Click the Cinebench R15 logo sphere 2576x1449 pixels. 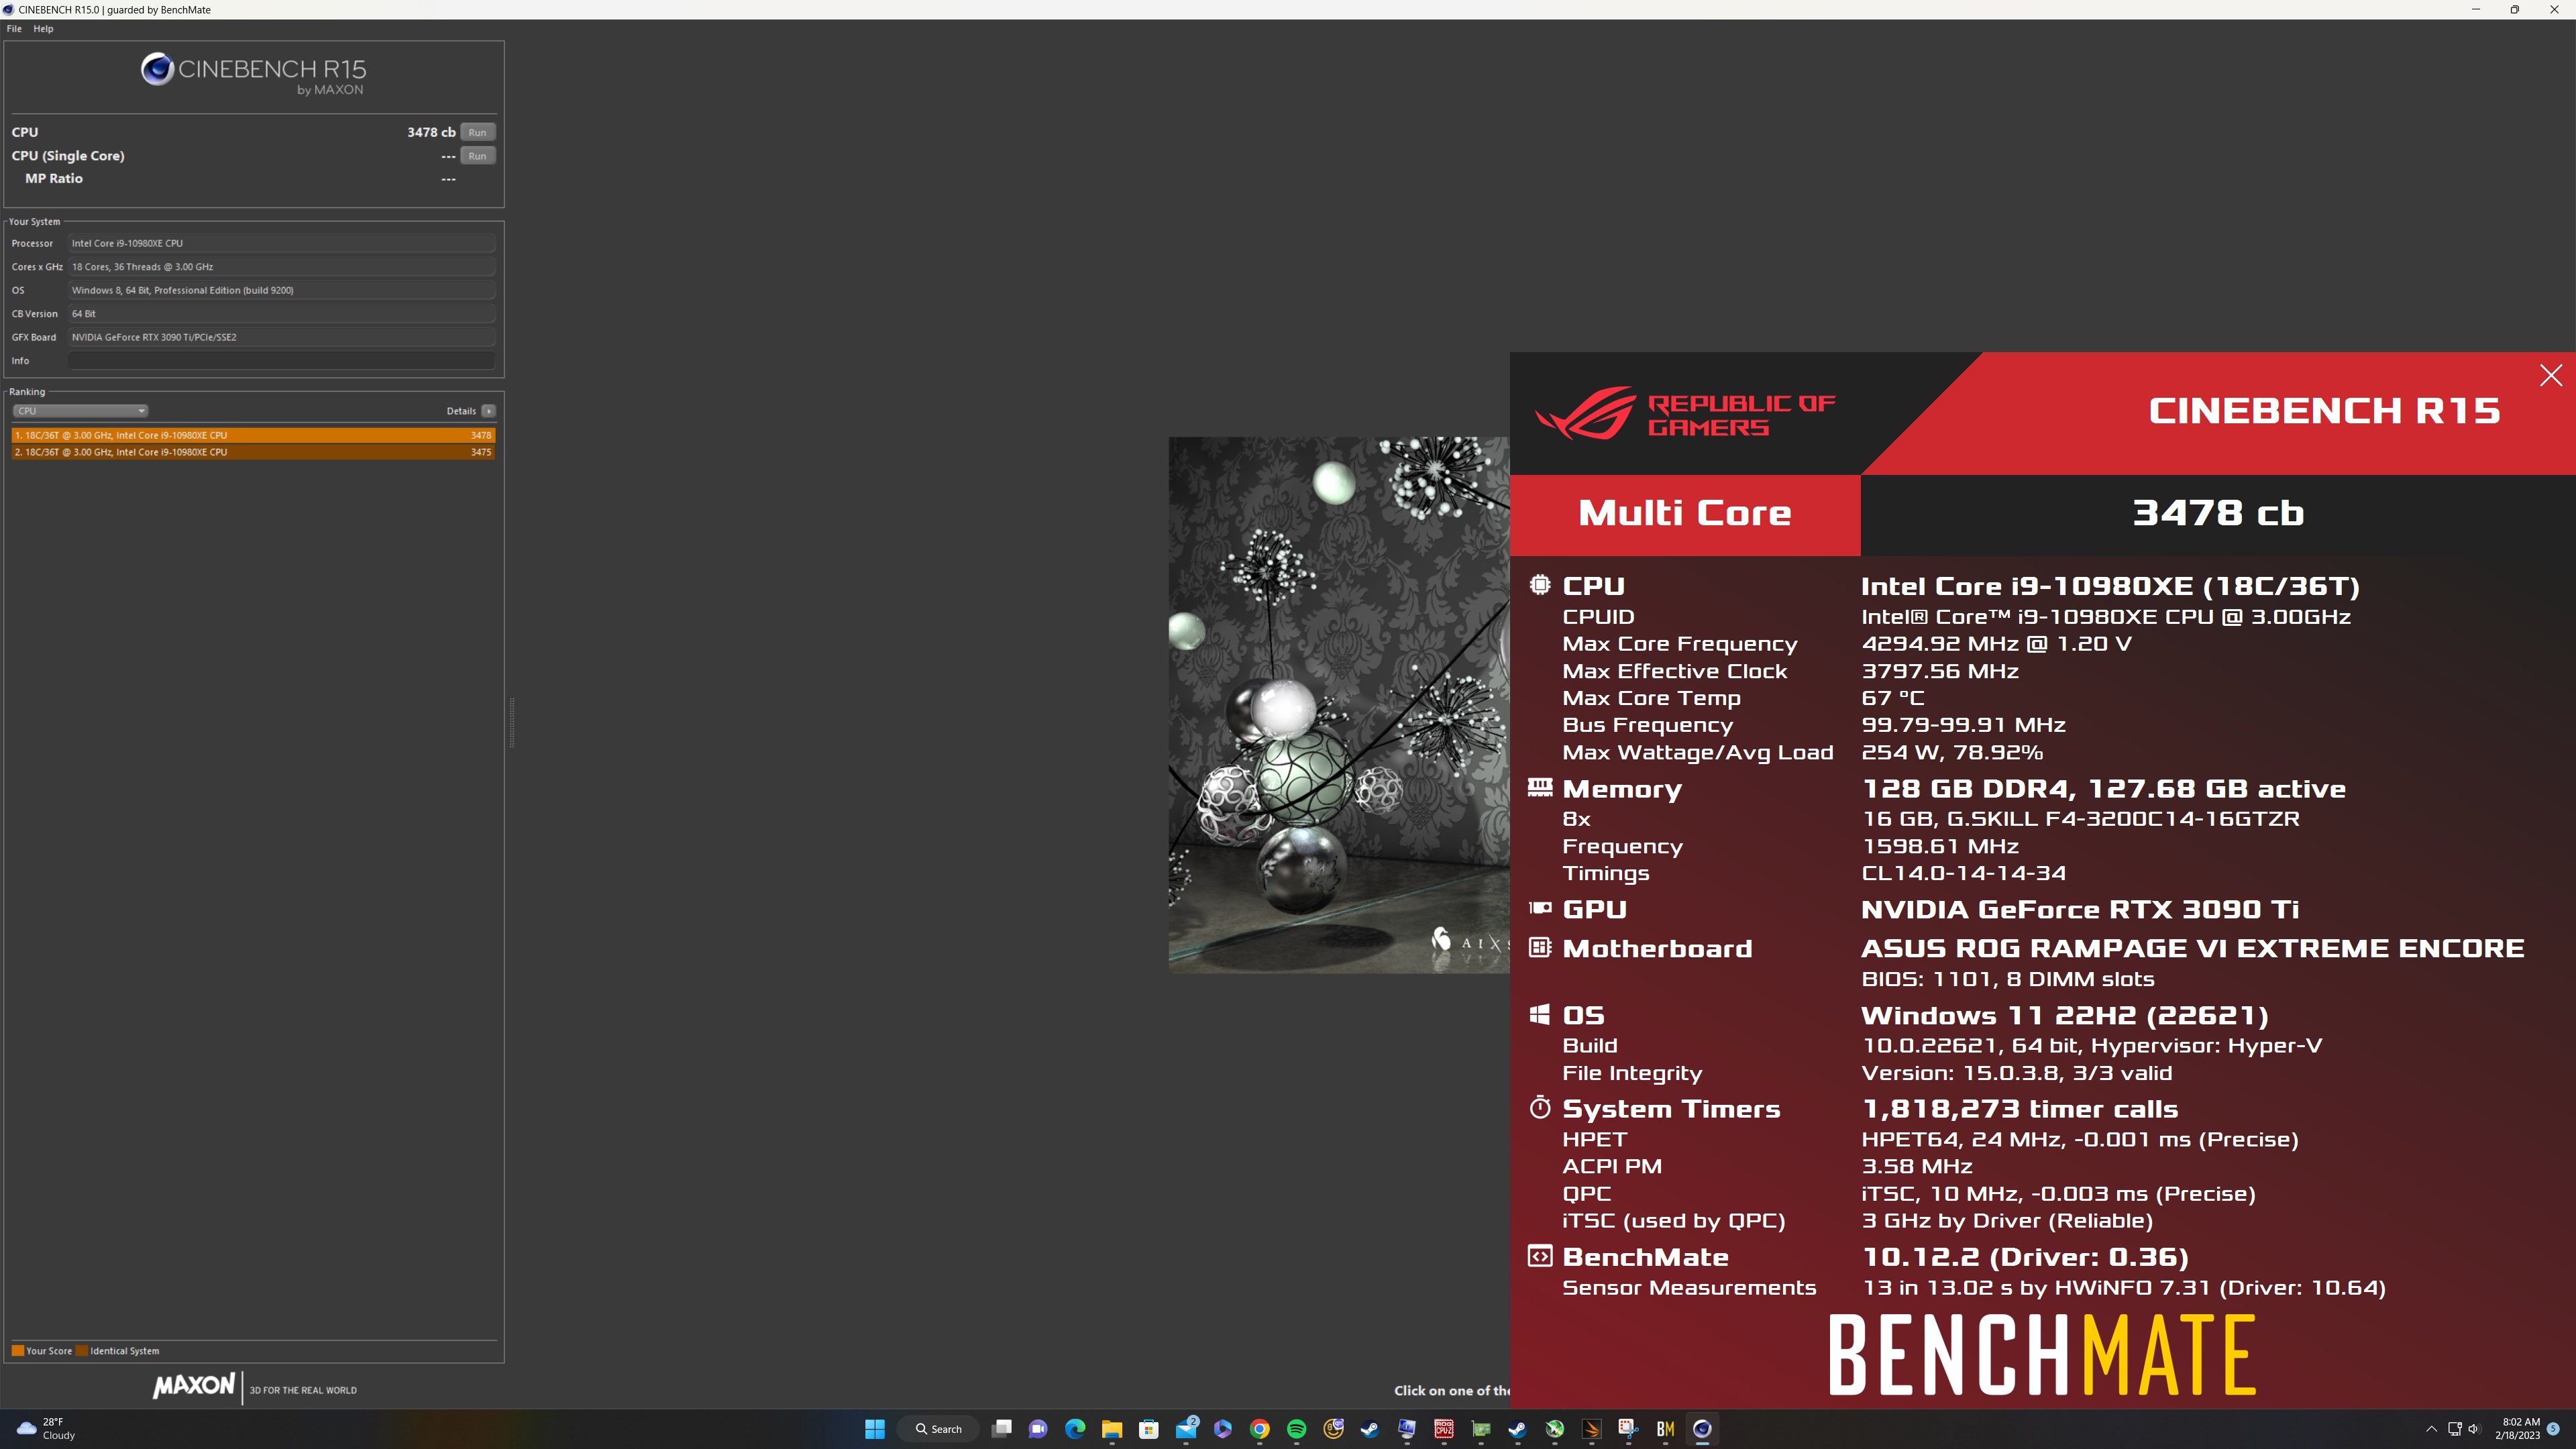pos(157,69)
